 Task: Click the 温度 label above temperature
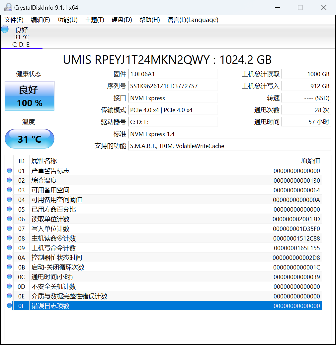[29, 122]
